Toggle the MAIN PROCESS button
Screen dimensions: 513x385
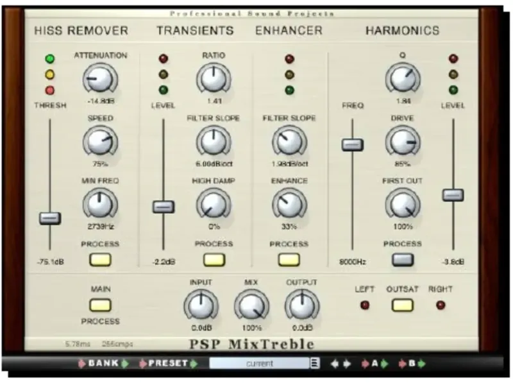[x=101, y=305]
